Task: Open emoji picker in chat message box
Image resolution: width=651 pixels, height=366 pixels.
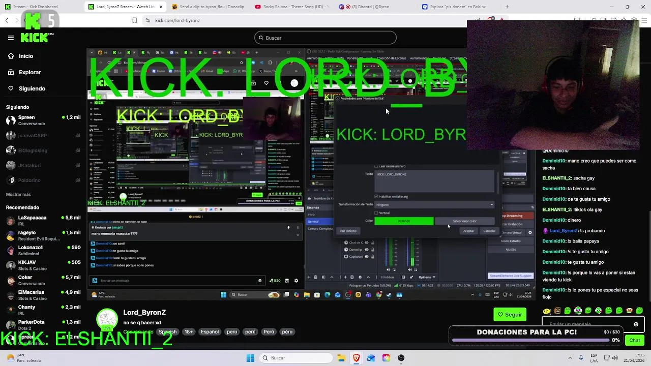Action: pos(636,324)
